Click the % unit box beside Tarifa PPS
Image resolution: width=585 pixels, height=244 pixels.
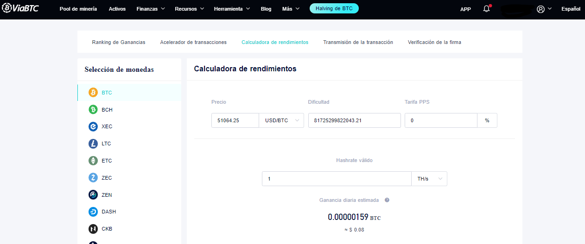[487, 120]
